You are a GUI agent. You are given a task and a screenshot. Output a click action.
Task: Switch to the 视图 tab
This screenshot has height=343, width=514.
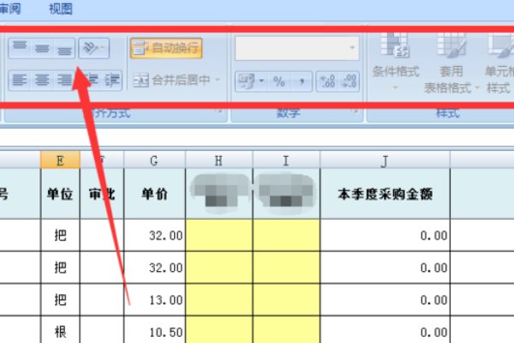[x=61, y=9]
